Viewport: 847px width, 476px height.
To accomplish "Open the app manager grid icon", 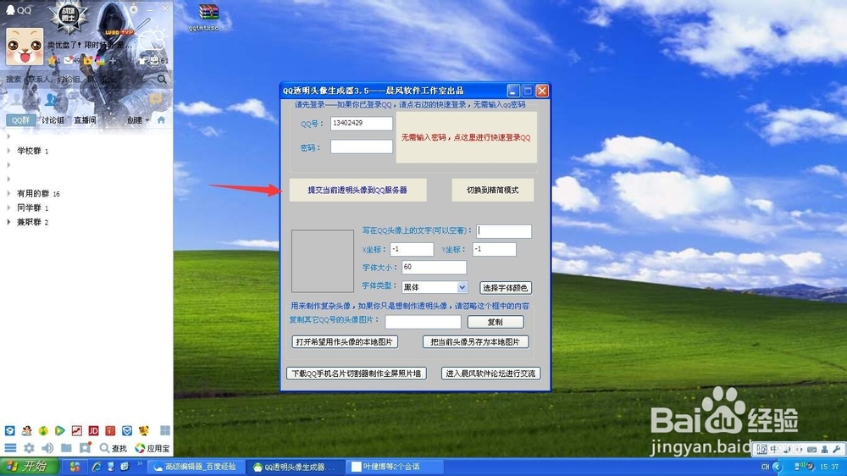I will click(x=165, y=430).
